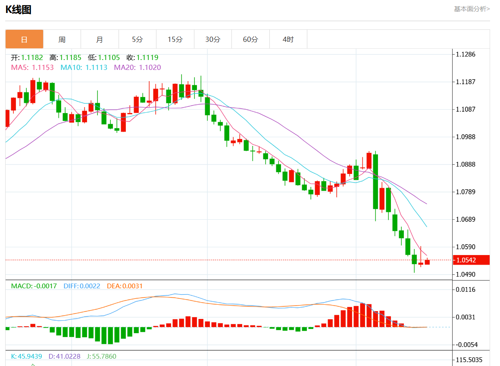Click the 0.0031 MACD axis label
The width and height of the screenshot is (500, 366).
click(466, 317)
